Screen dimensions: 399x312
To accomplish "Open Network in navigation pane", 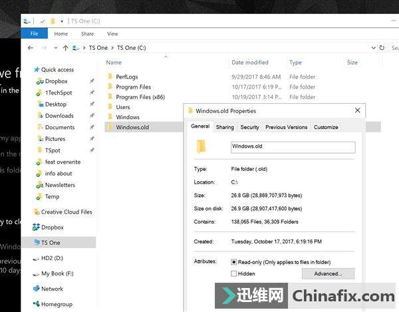I will [52, 289].
